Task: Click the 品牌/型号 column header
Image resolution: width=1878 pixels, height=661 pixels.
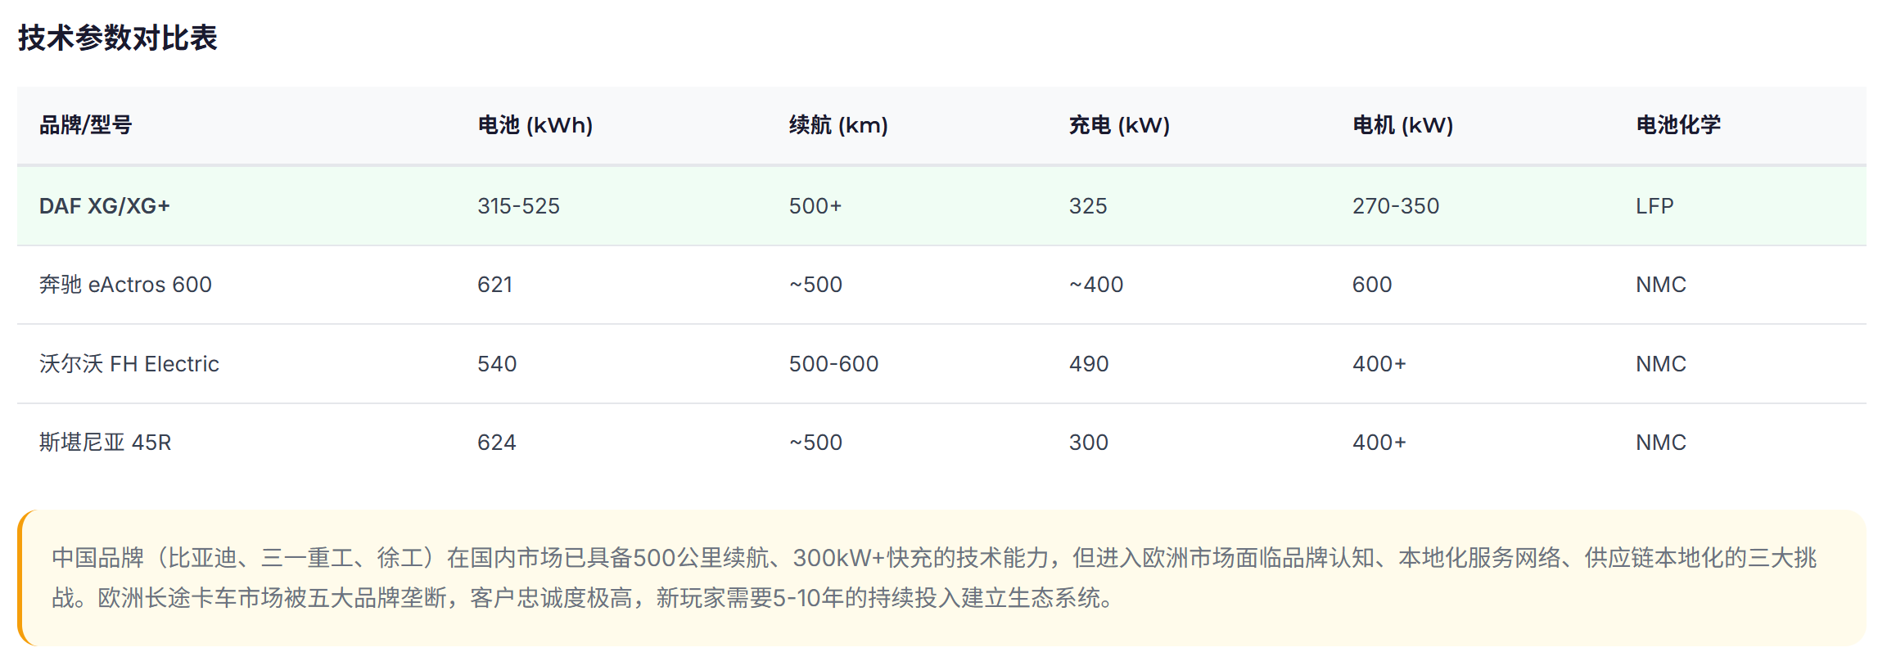Action: (x=85, y=125)
